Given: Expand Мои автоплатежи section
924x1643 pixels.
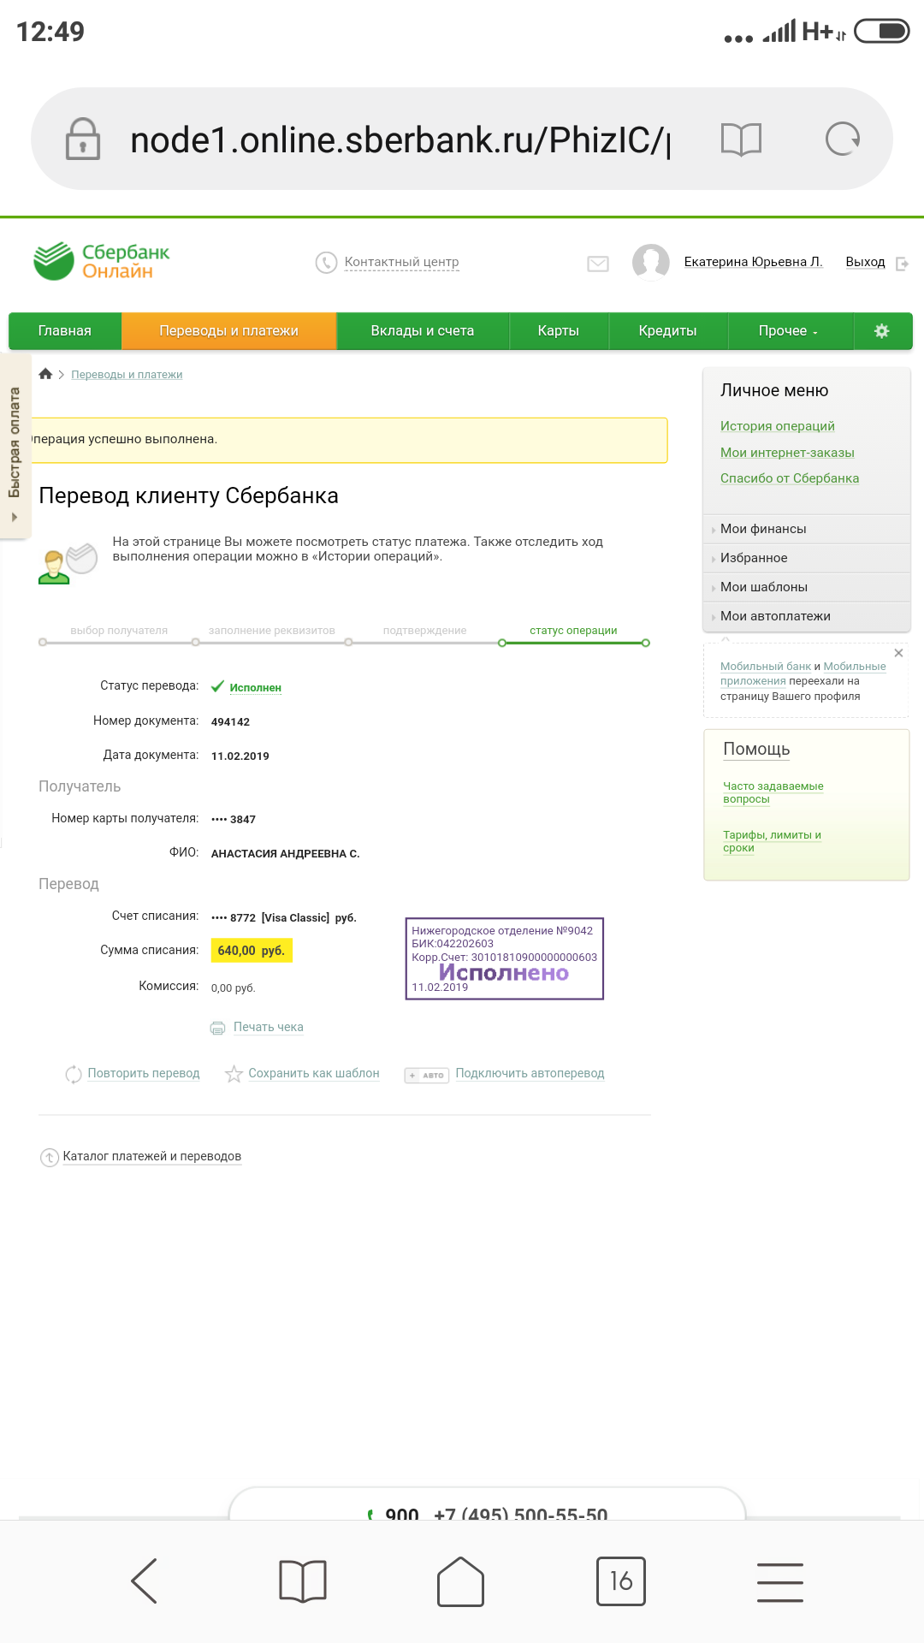Looking at the screenshot, I should [x=806, y=616].
